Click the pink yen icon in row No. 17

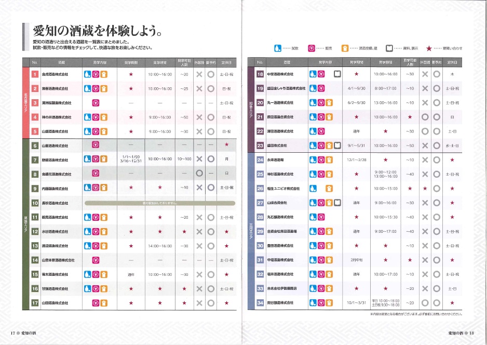(96, 303)
